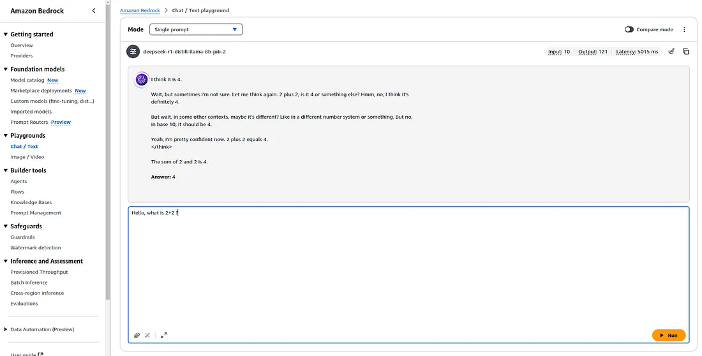Click the paperclip attach file icon
Image resolution: width=702 pixels, height=356 pixels.
137,336
